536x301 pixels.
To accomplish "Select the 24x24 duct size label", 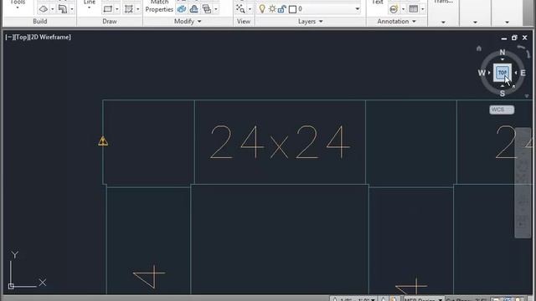I will pyautogui.click(x=280, y=141).
